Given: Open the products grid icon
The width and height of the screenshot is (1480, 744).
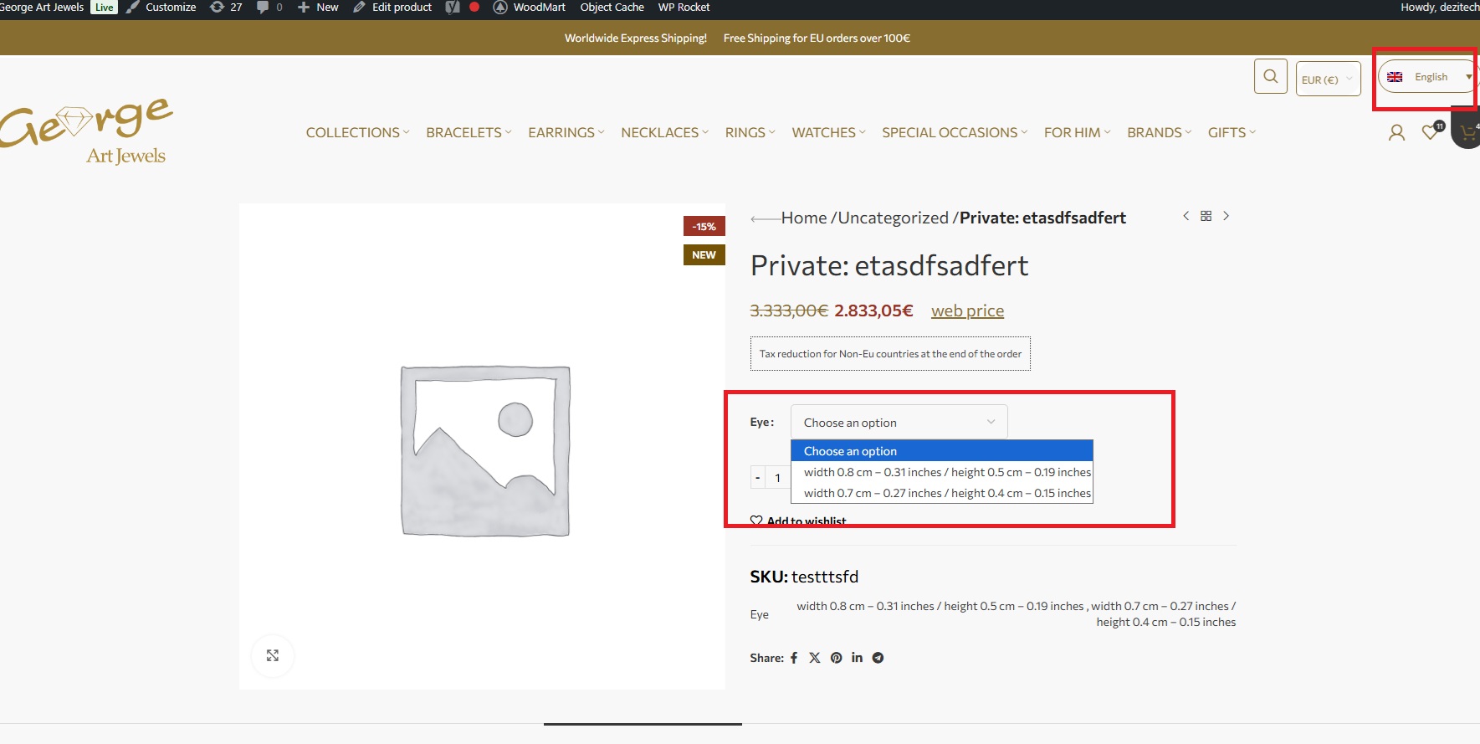Looking at the screenshot, I should point(1206,216).
